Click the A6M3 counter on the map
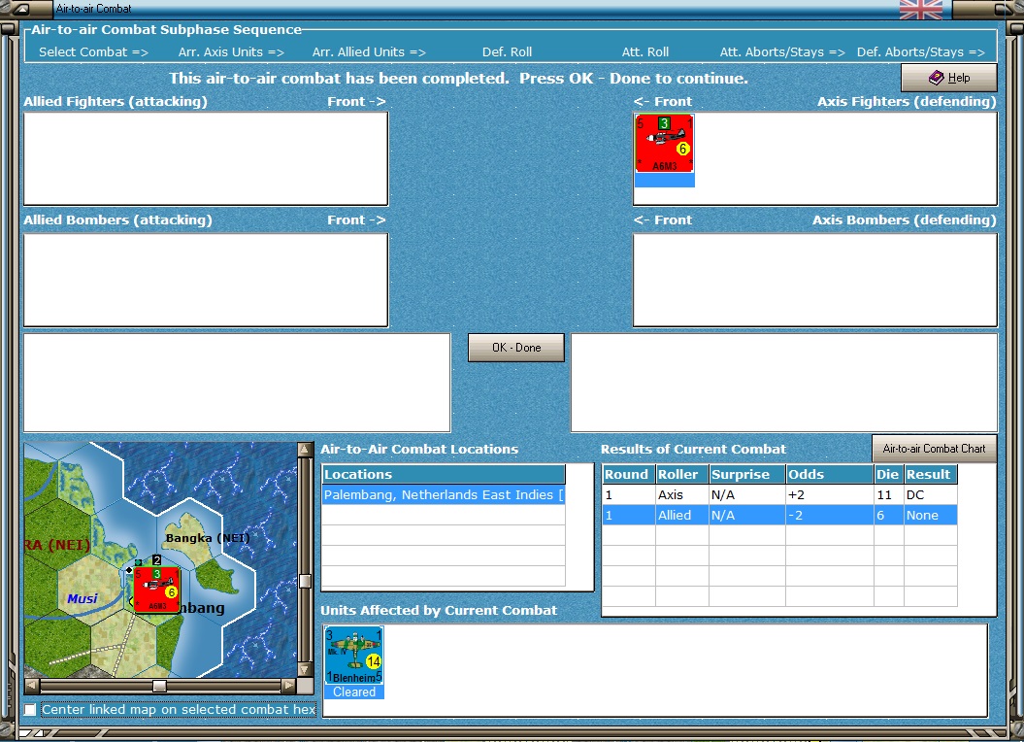Image resolution: width=1024 pixels, height=742 pixels. [x=156, y=590]
